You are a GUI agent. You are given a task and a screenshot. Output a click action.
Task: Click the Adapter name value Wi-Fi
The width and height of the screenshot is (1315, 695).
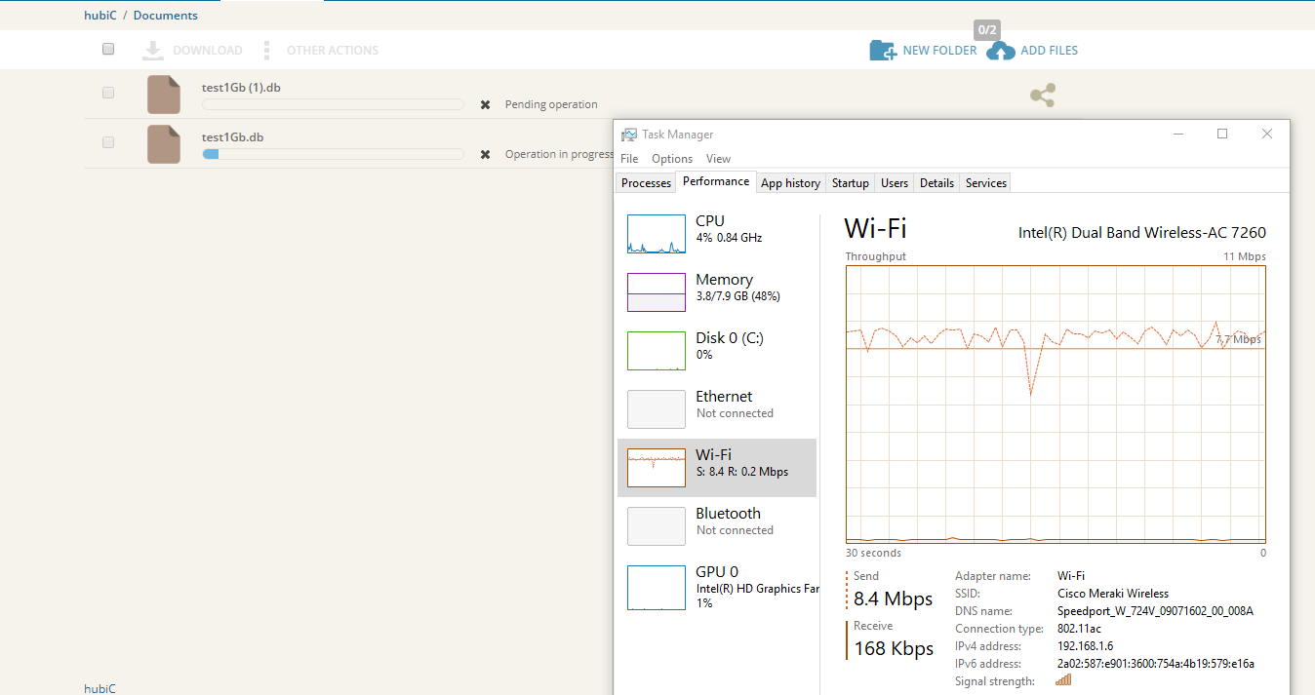coord(1071,576)
